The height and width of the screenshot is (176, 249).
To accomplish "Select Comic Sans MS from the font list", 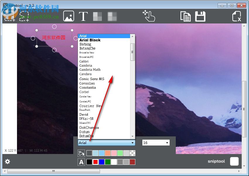I will (92, 79).
